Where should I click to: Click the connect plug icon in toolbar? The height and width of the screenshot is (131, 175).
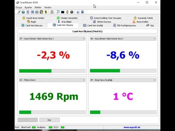(x=19, y=12)
